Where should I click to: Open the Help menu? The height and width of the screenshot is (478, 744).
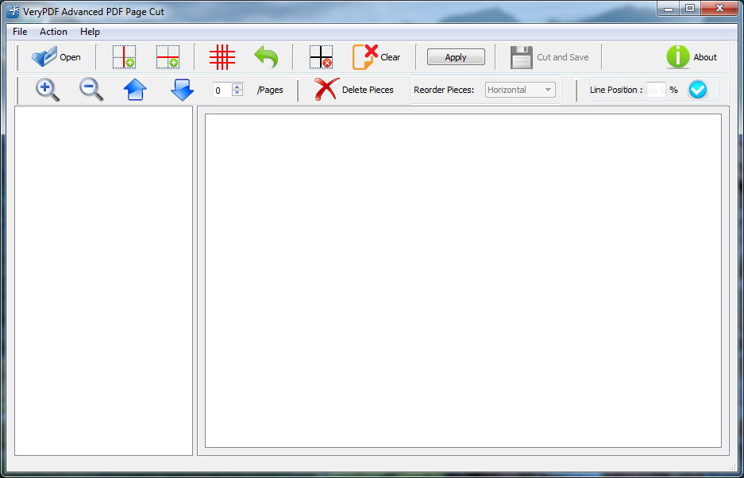click(x=90, y=32)
